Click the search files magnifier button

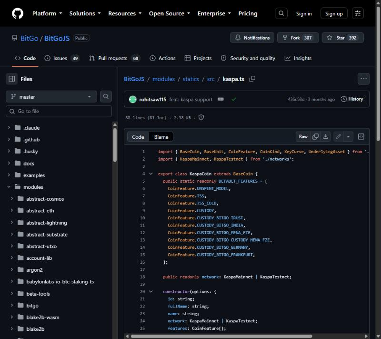106,96
